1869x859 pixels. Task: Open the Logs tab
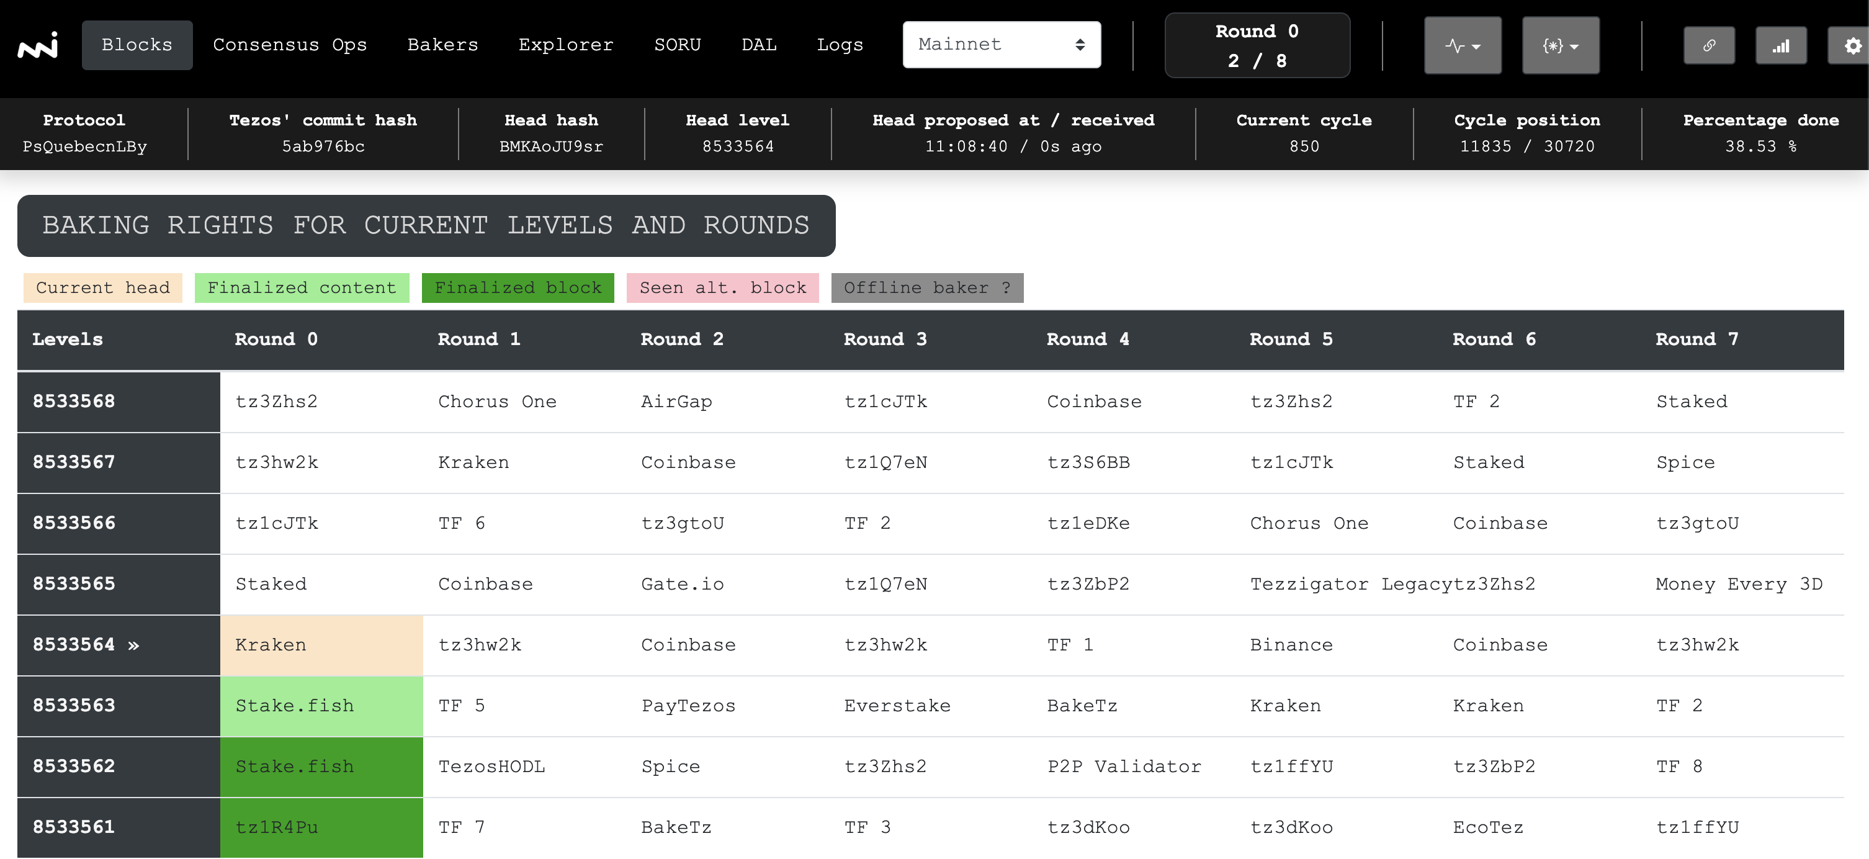[840, 45]
